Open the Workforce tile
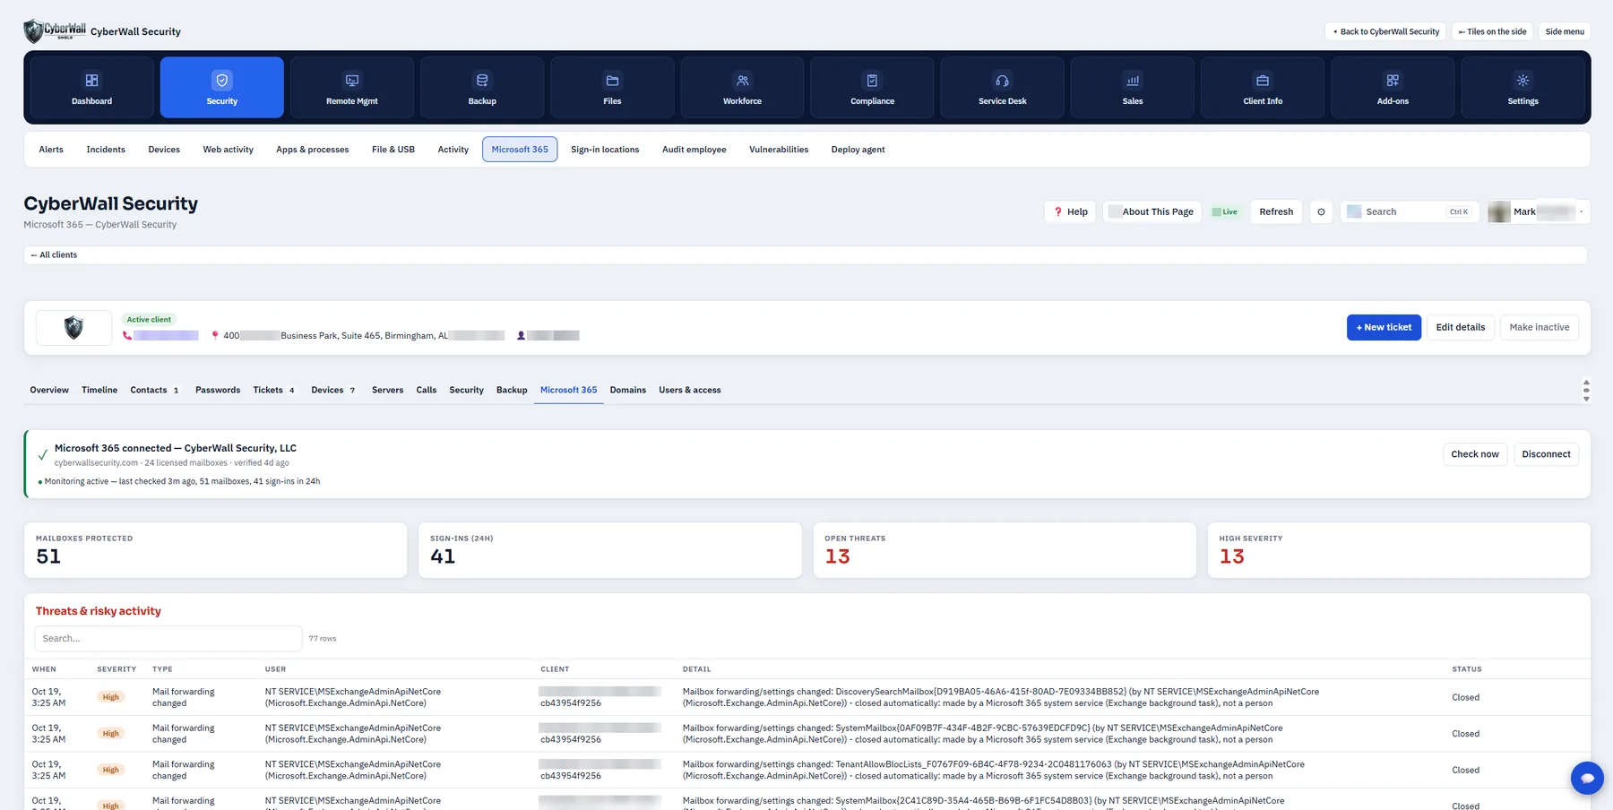1613x810 pixels. (x=742, y=87)
